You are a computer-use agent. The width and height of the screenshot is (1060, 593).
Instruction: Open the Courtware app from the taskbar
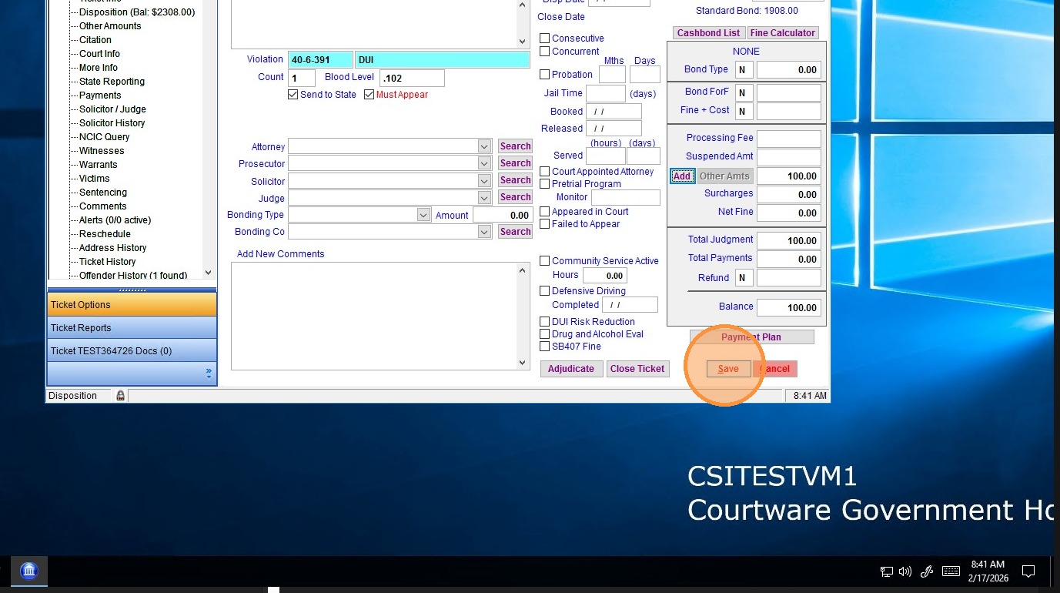29,571
